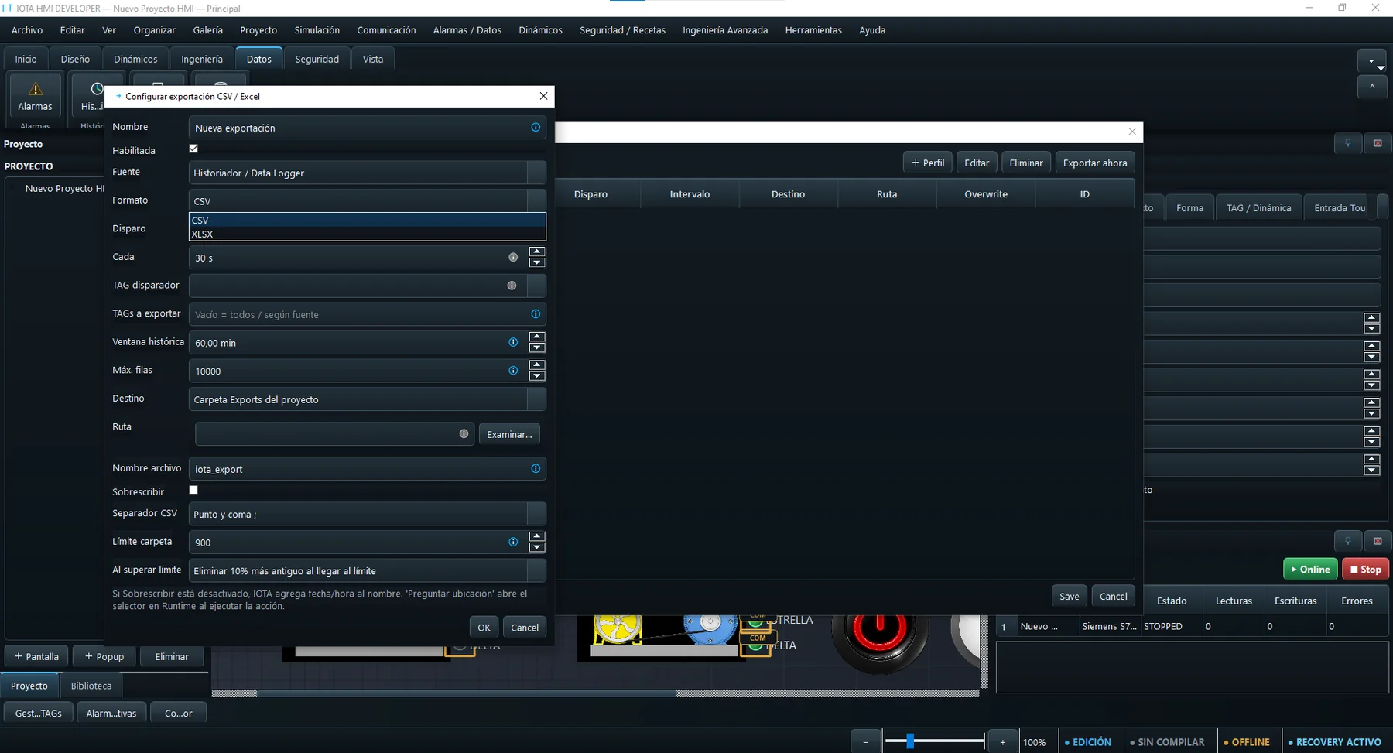Collapse the ribbon with the caret button
1393x753 pixels.
click(1371, 87)
